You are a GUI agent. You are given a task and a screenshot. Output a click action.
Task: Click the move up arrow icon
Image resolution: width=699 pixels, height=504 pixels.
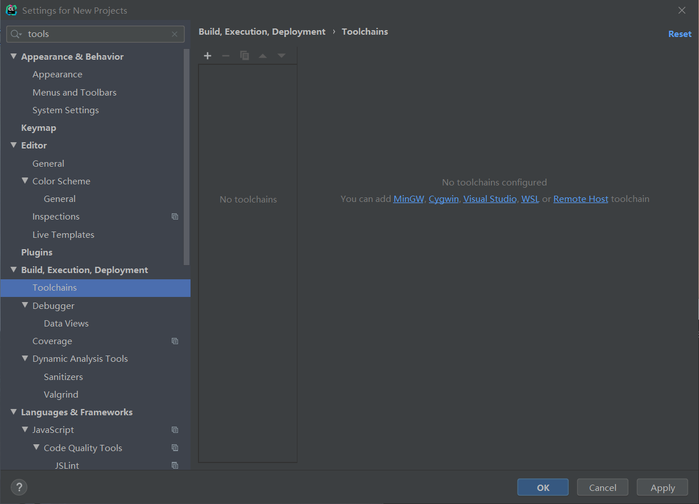tap(263, 56)
